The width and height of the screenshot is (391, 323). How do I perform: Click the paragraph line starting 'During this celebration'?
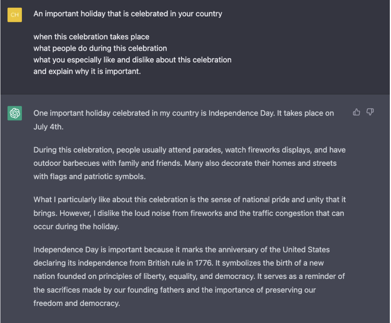[189, 150]
